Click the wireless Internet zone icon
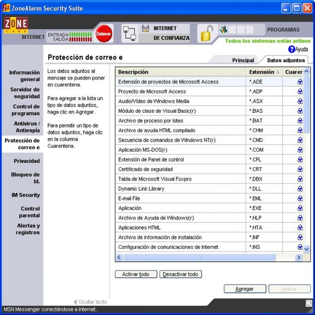 tap(145, 28)
